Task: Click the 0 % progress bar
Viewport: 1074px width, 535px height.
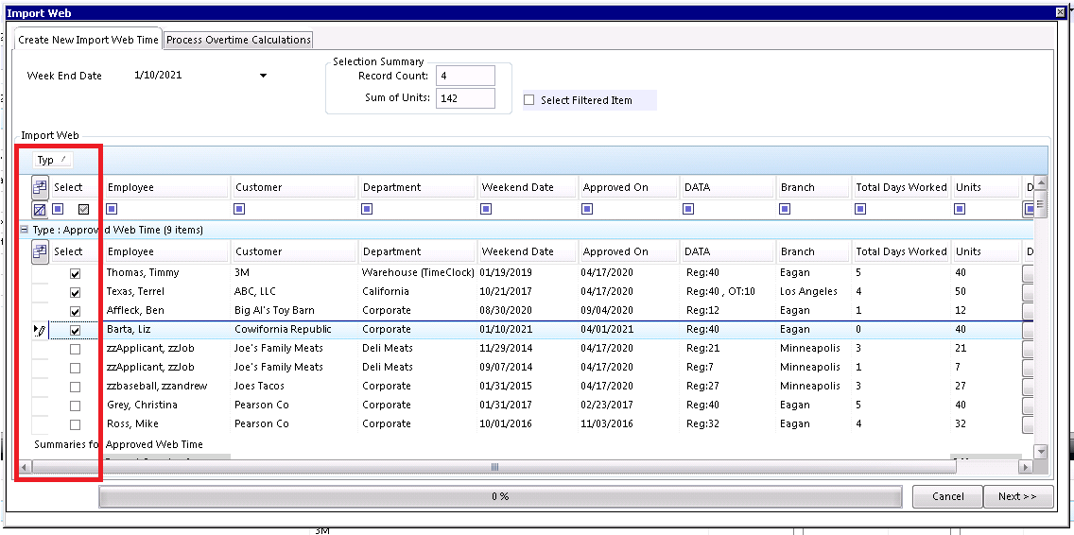Action: (500, 496)
